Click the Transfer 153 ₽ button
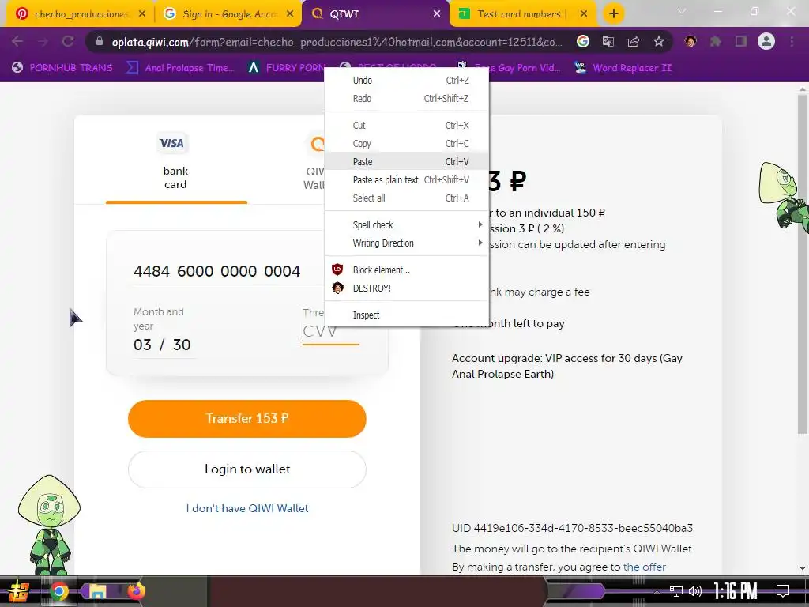This screenshot has width=809, height=607. (x=247, y=419)
